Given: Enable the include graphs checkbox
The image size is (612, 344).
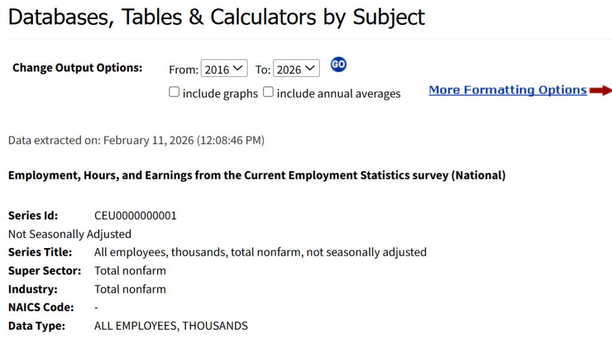Looking at the screenshot, I should (175, 92).
